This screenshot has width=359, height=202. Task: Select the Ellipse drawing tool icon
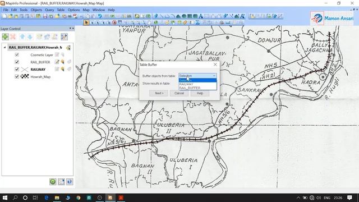[184, 16]
